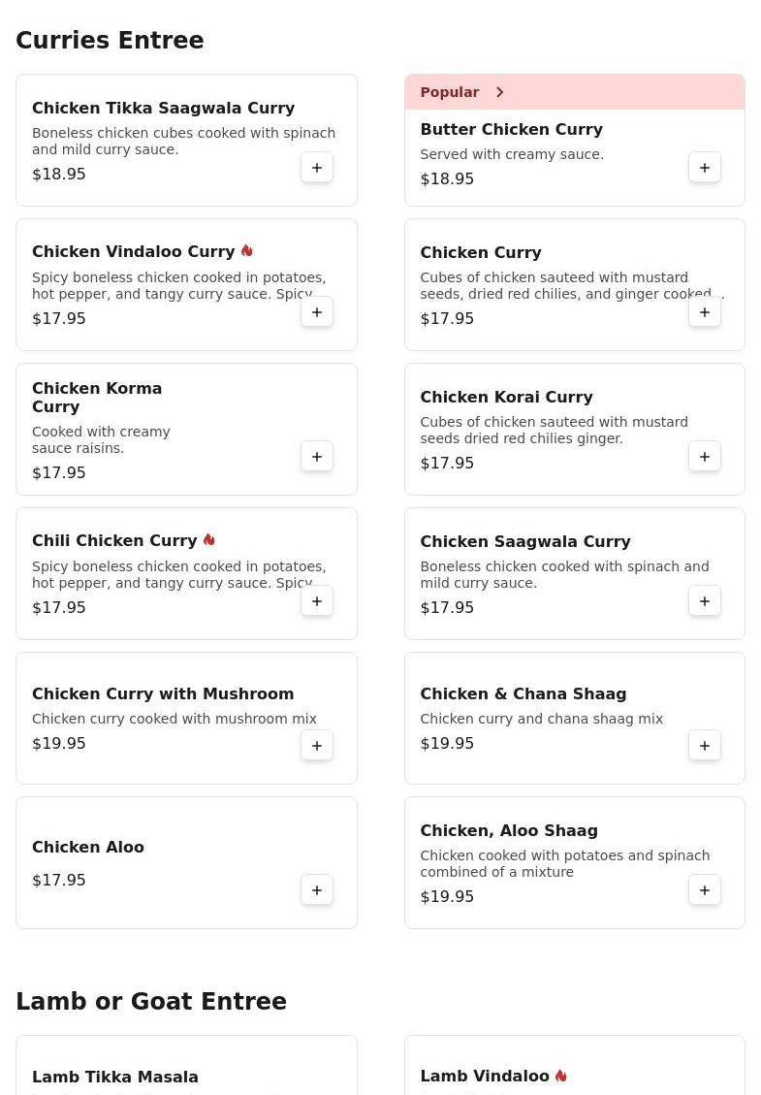The image size is (761, 1095).
Task: Add Chicken Korma Curry to cart
Action: (317, 457)
